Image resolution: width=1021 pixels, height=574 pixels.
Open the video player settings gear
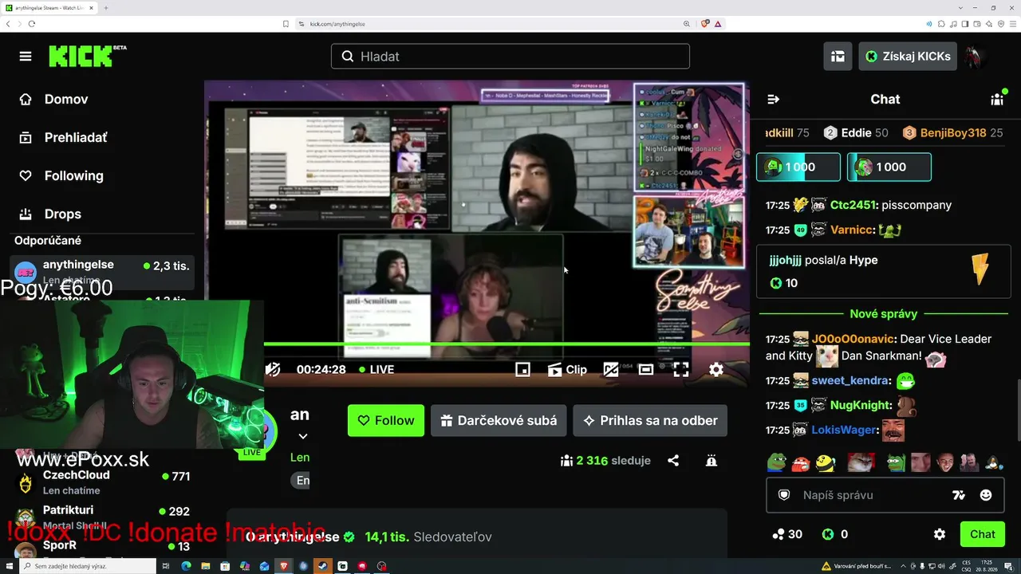(716, 369)
